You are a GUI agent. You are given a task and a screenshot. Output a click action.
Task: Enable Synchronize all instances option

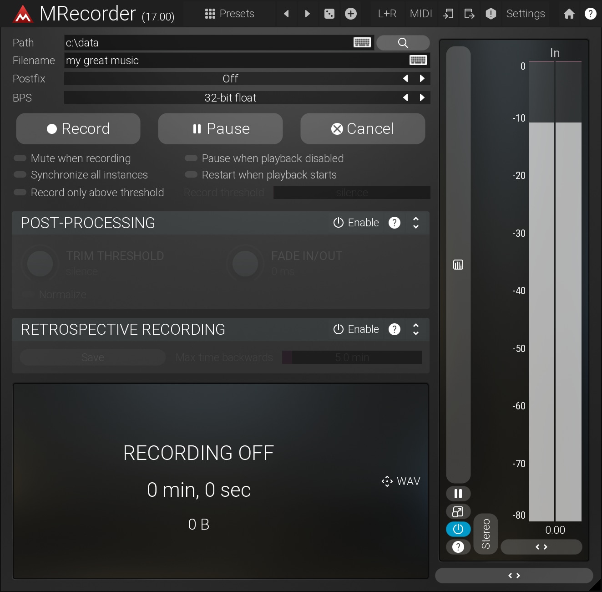click(x=20, y=175)
